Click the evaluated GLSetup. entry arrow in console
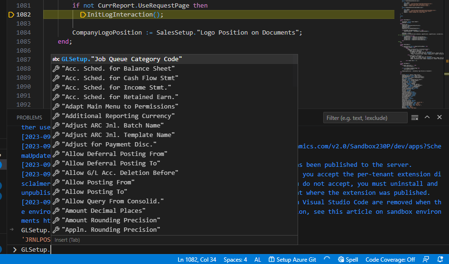This screenshot has width=449, height=264. [x=12, y=230]
